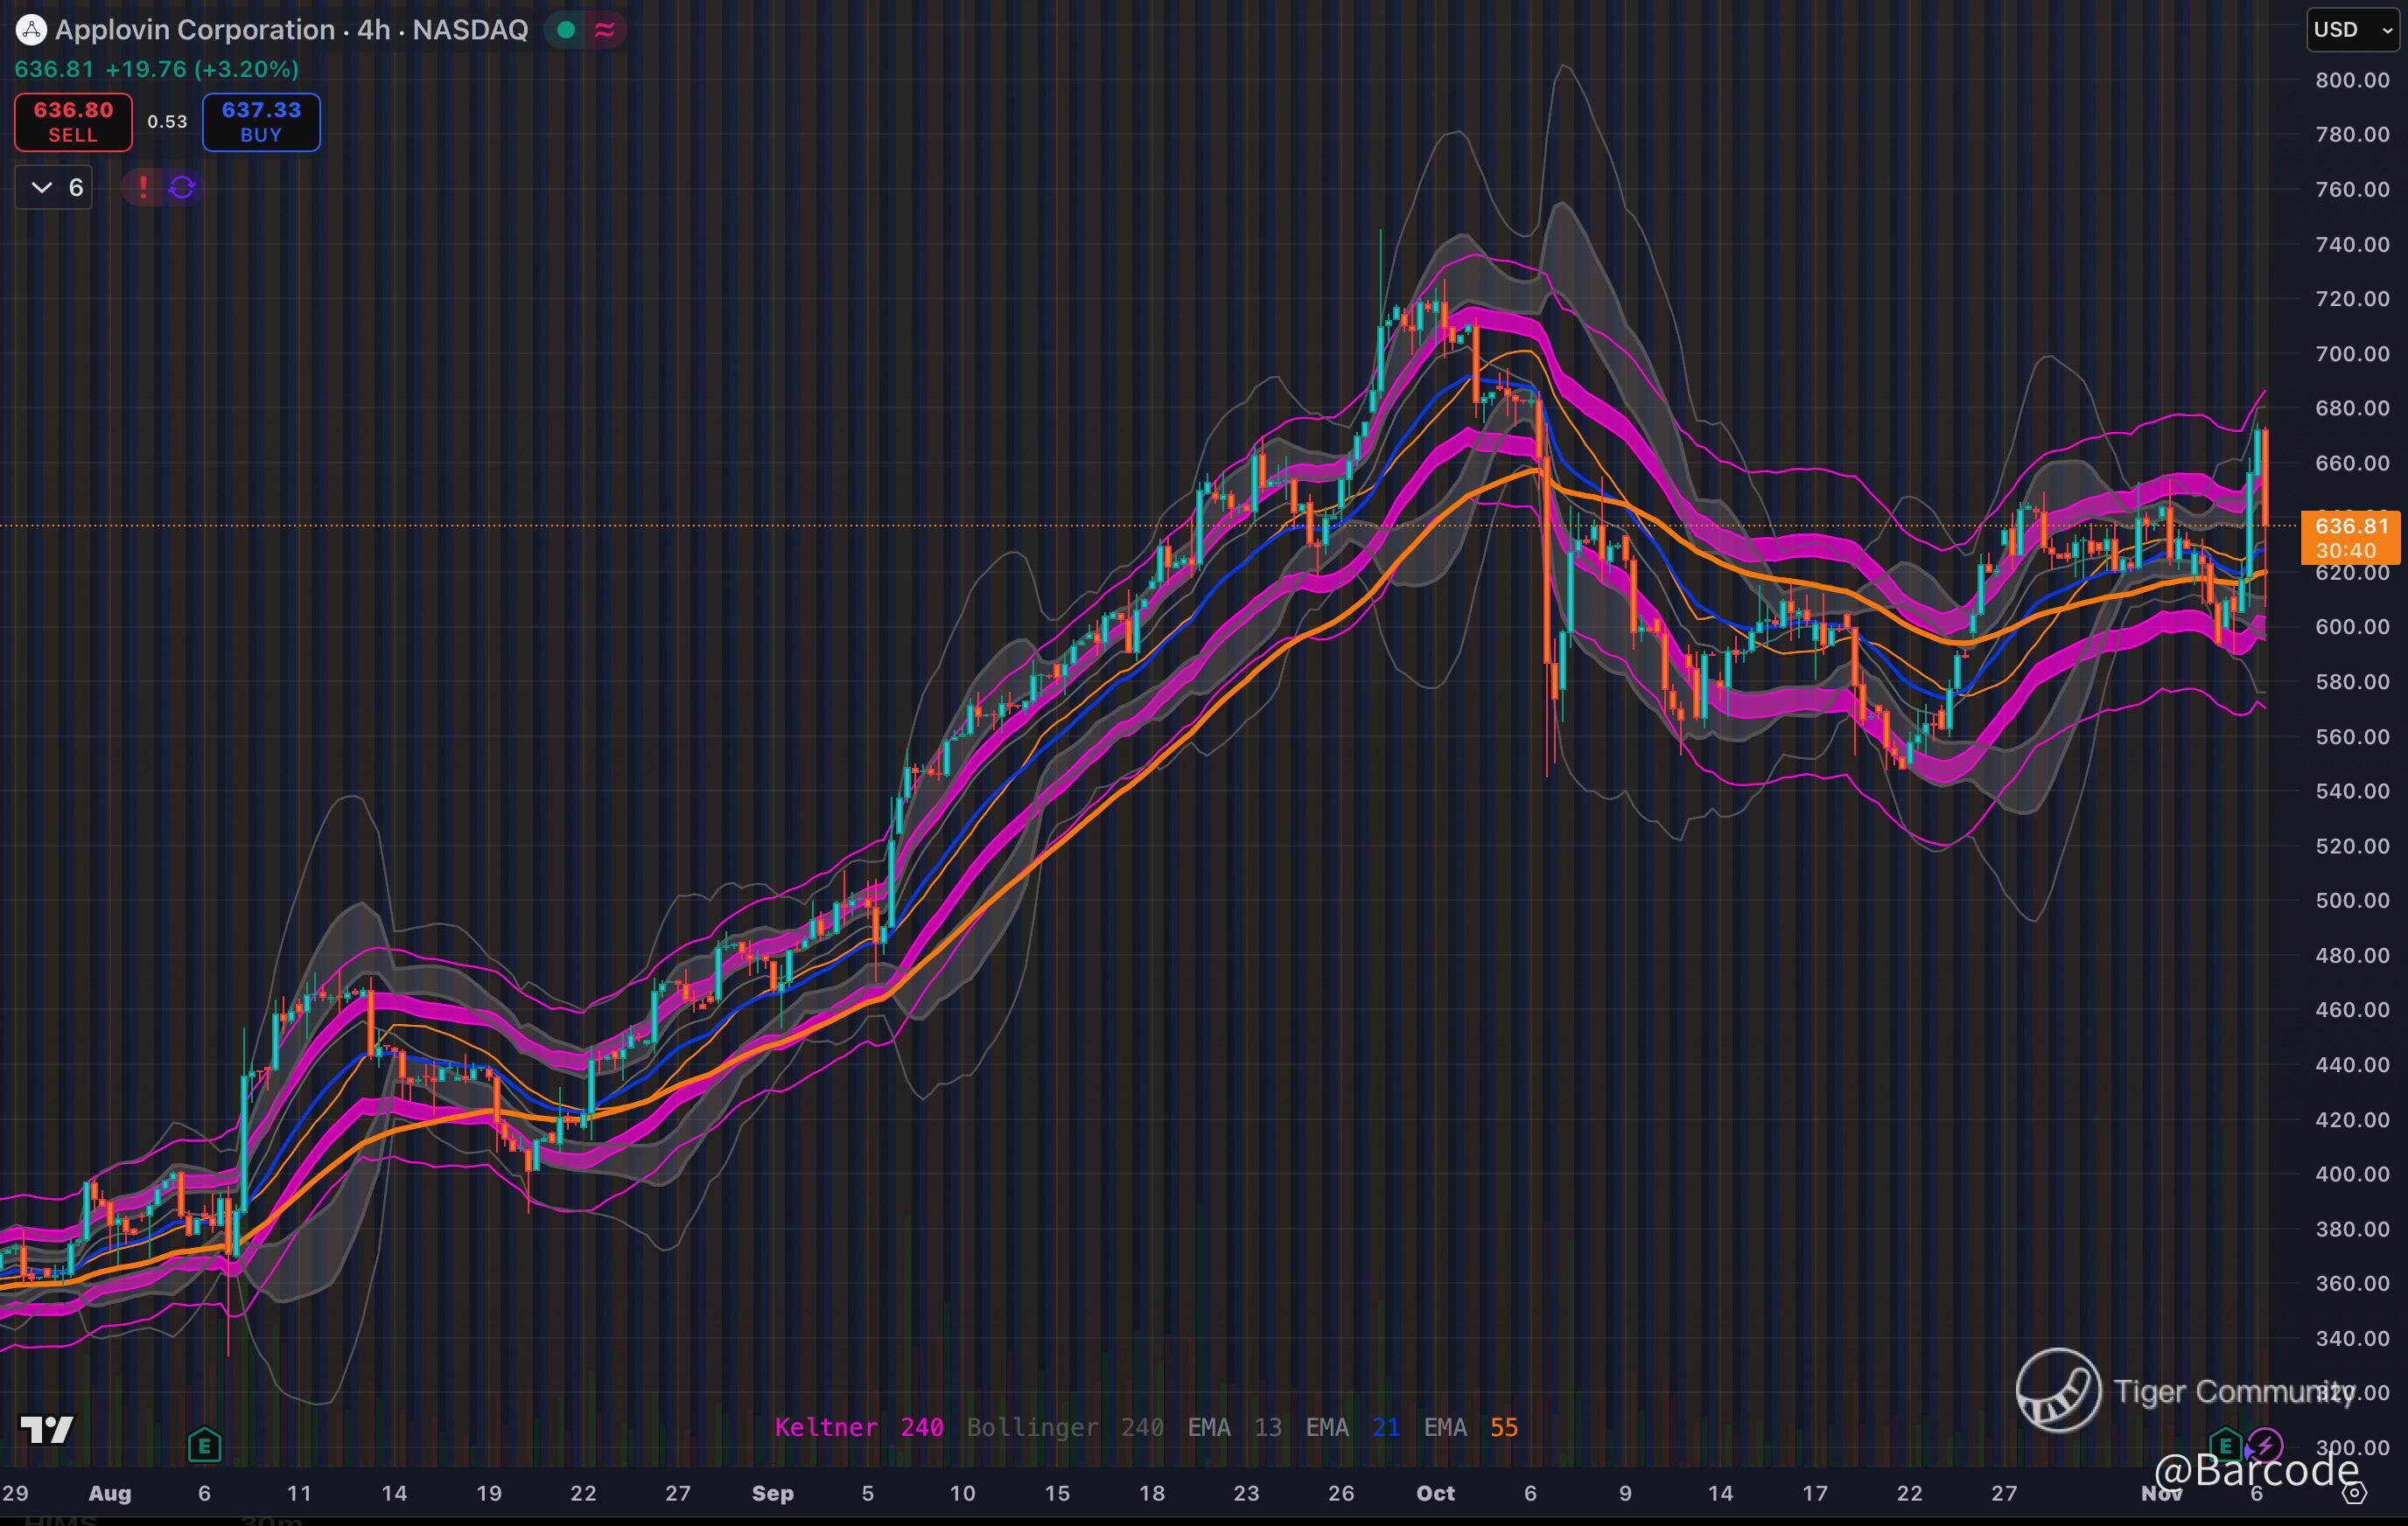Screen dimensions: 2408x1526
Task: Click the orange 636.81 current price tag
Action: click(x=2350, y=537)
